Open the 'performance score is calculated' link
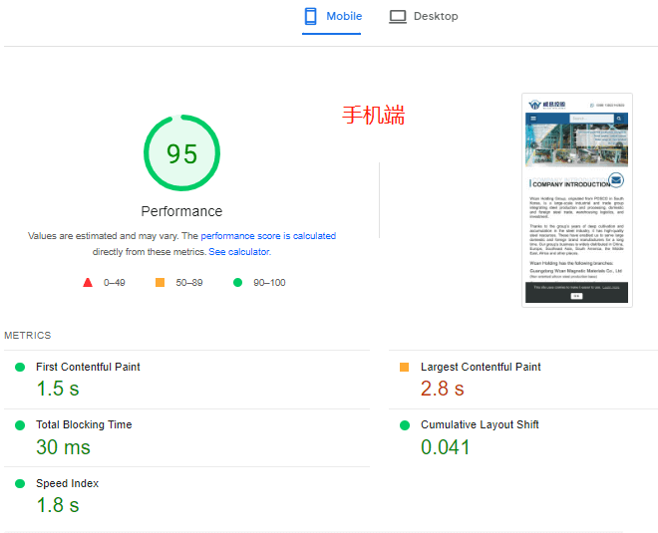Screen dimensions: 658x533 (268, 236)
